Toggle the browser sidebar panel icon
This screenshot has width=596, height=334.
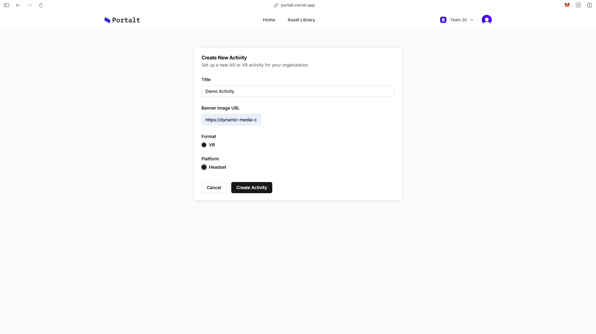[7, 5]
